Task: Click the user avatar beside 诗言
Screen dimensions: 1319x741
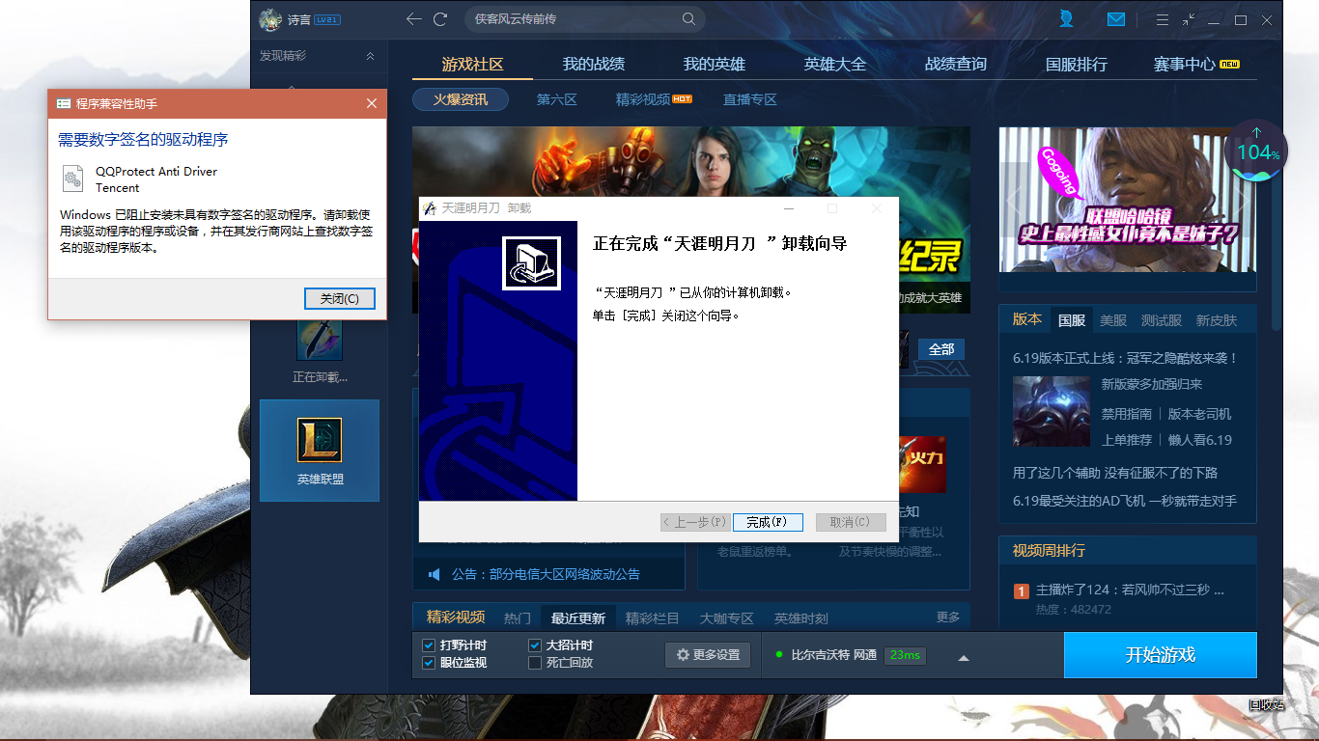Action: (271, 19)
